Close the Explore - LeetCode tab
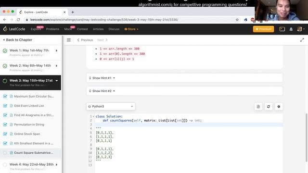The height and width of the screenshot is (173, 308). click(64, 12)
